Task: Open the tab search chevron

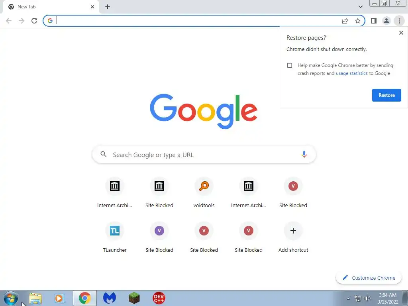Action: (360, 7)
